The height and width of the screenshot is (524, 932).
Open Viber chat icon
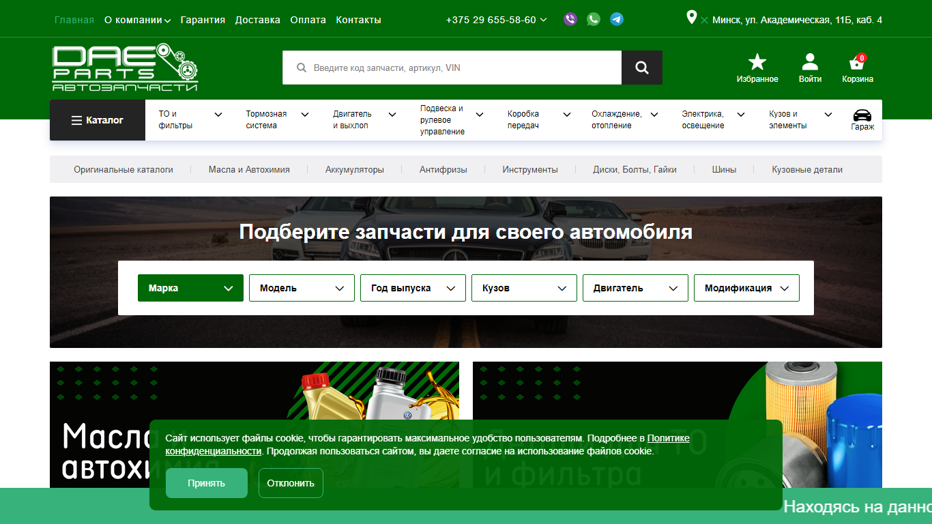(570, 19)
